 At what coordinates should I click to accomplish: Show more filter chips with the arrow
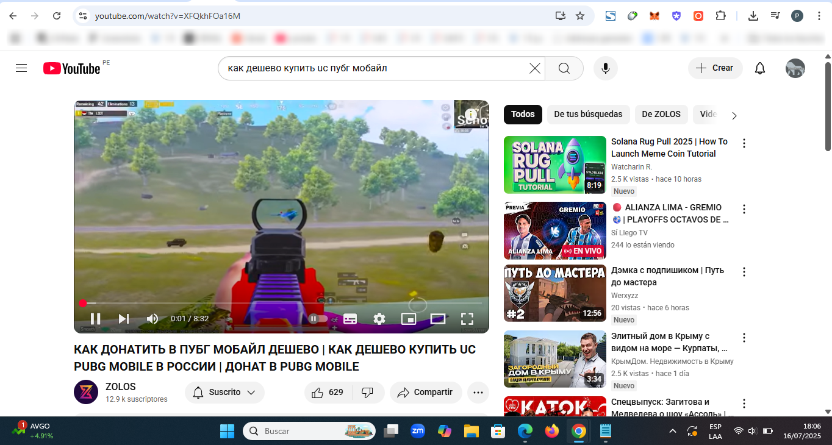pyautogui.click(x=734, y=115)
